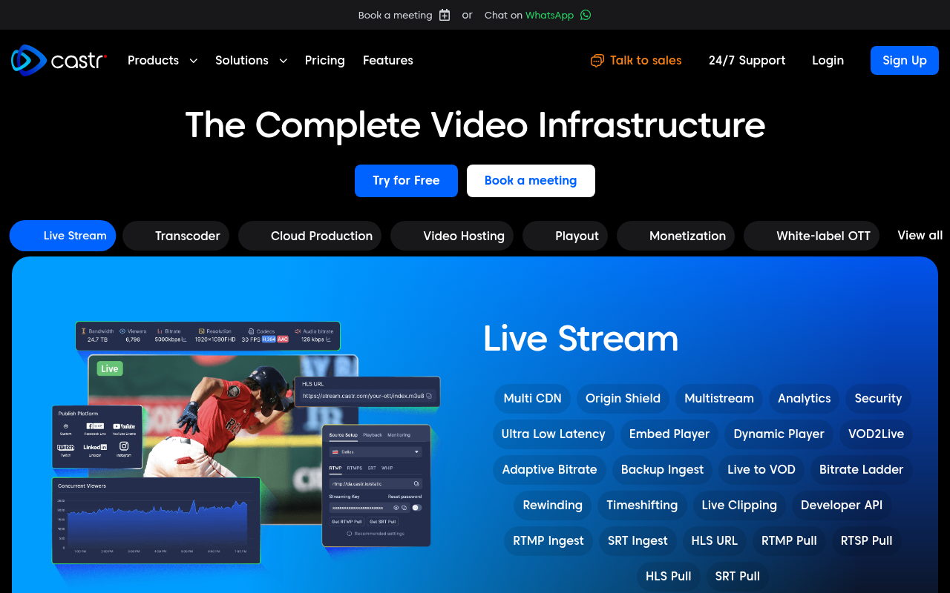
Task: Open the Dallas region dropdown
Action: tap(376, 452)
